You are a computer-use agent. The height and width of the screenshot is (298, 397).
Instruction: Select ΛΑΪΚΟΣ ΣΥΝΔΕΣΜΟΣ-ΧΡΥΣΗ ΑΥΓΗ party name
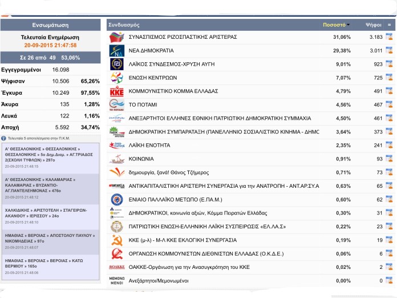point(172,64)
